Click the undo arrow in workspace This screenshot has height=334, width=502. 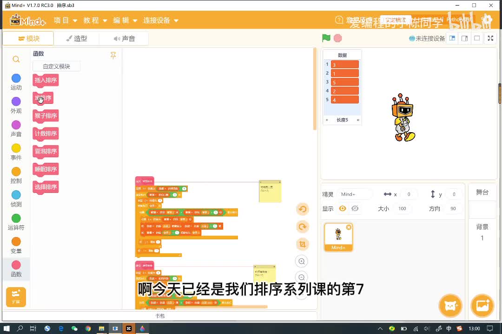click(302, 209)
